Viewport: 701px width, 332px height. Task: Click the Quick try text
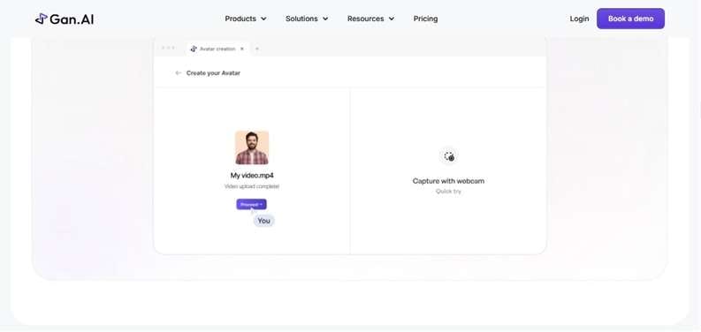(x=448, y=192)
